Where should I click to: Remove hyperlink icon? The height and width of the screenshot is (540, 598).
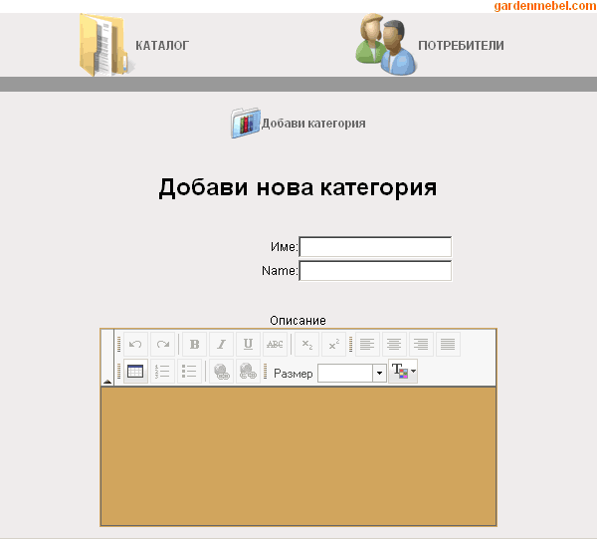click(248, 371)
